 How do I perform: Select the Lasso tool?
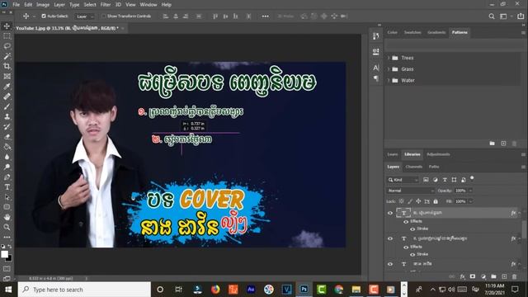click(7, 46)
